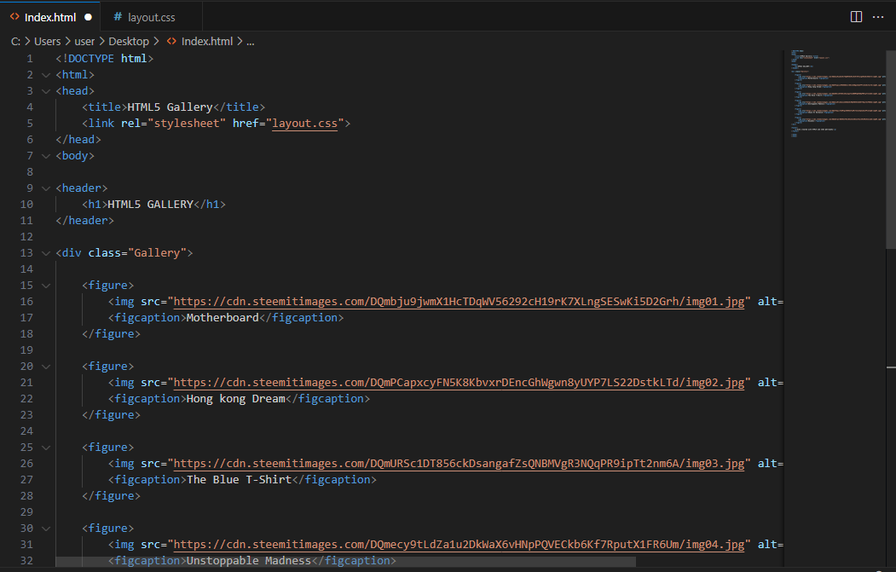Collapse the body tag on line 7
Image resolution: width=896 pixels, height=572 pixels.
tap(46, 156)
